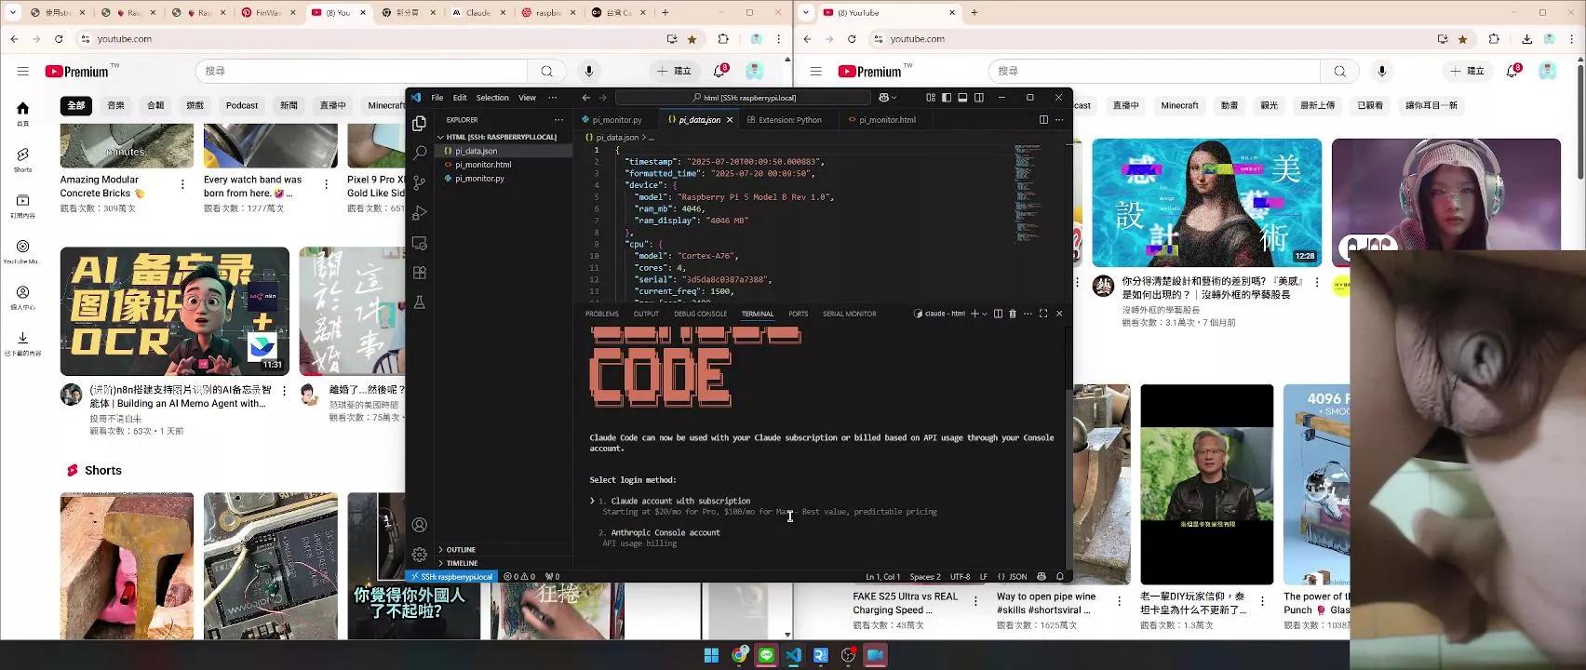Open the new-terminal launch profile dropdown arrow
This screenshot has height=670, width=1586.
(985, 314)
